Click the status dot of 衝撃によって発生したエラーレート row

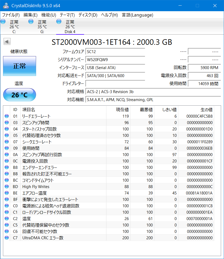pos(7,199)
